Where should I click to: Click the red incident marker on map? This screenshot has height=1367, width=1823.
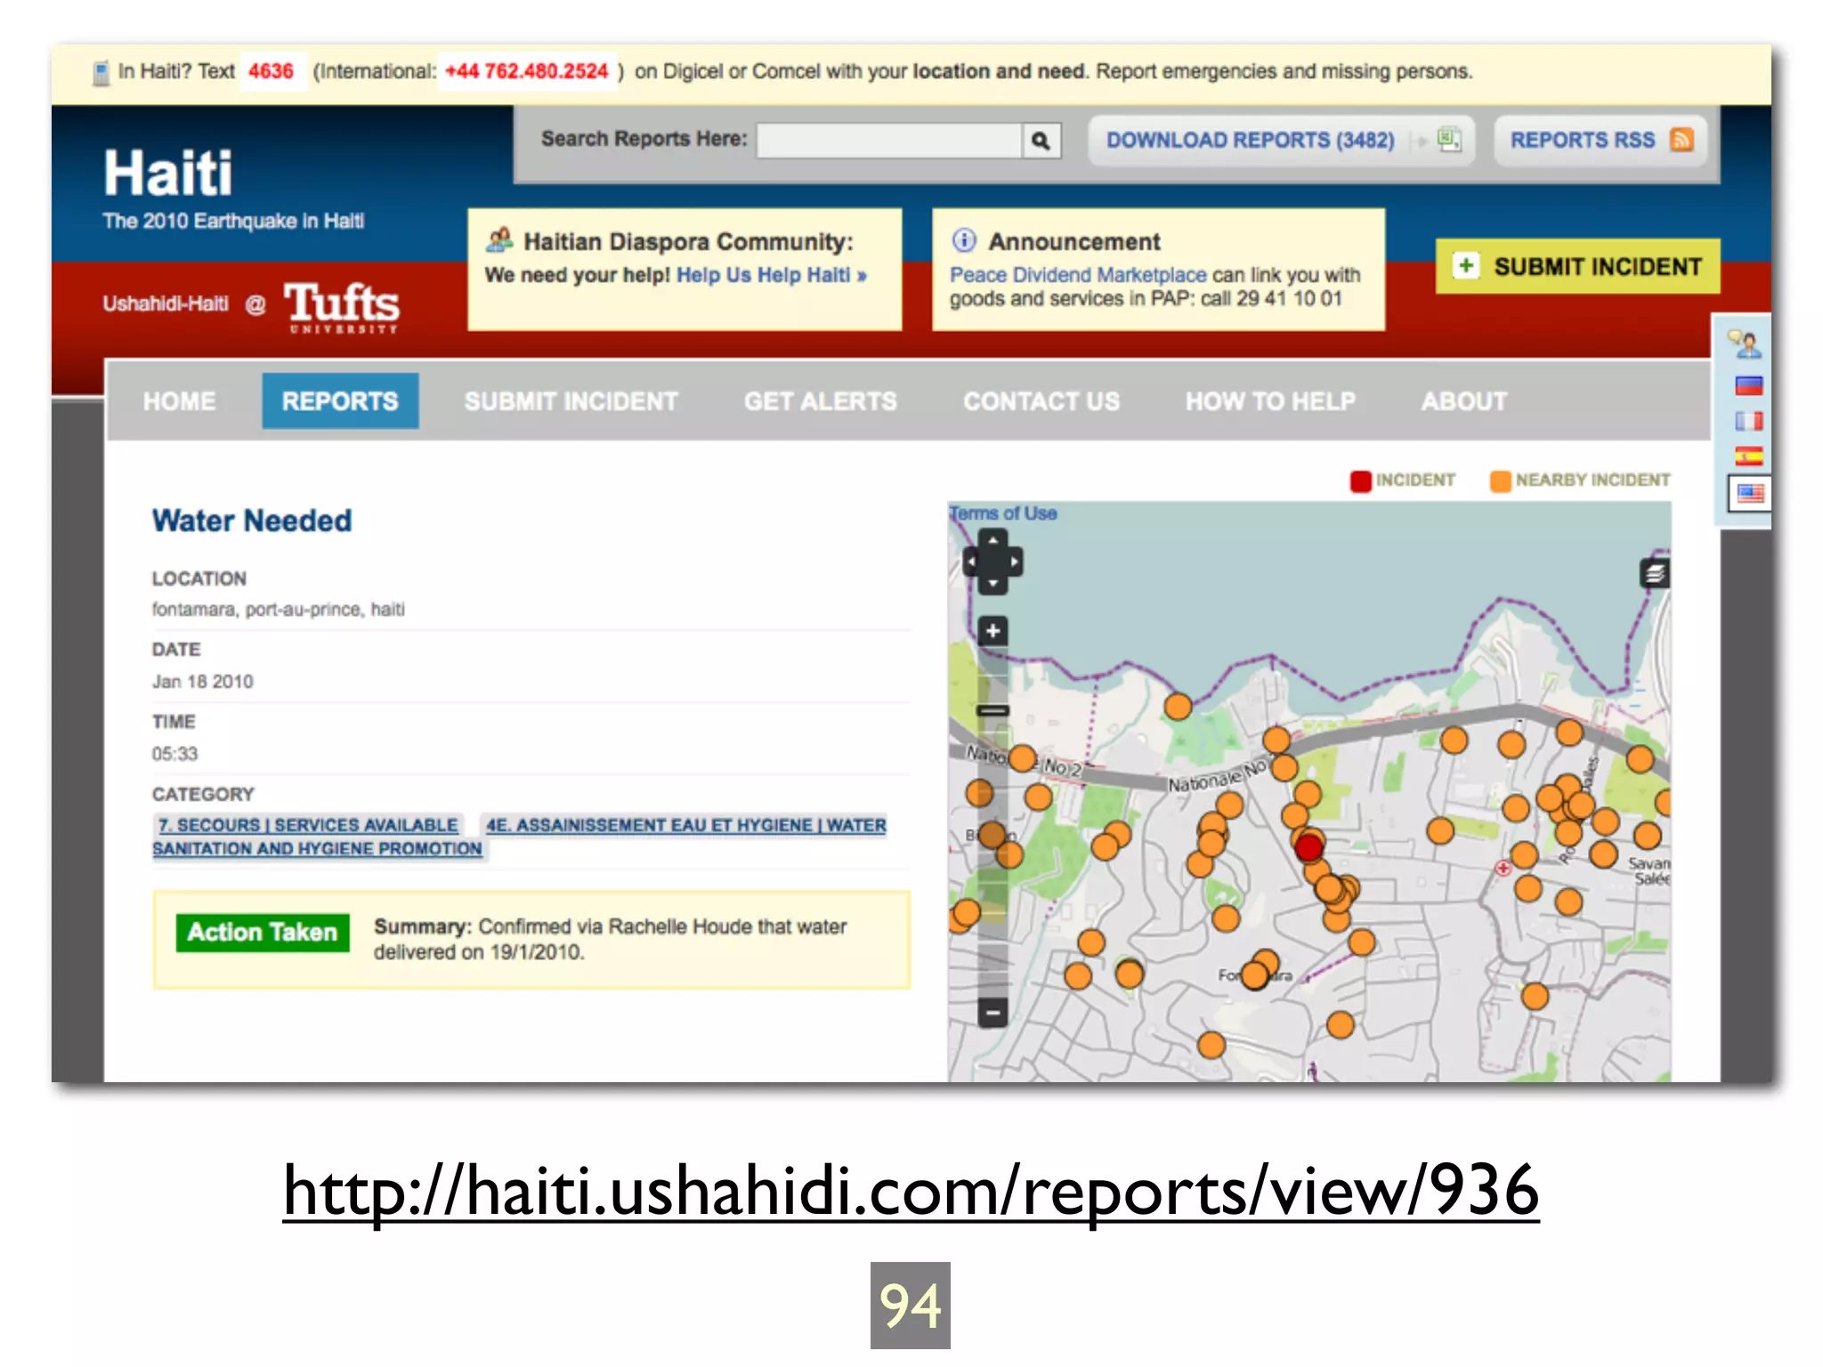point(1309,846)
